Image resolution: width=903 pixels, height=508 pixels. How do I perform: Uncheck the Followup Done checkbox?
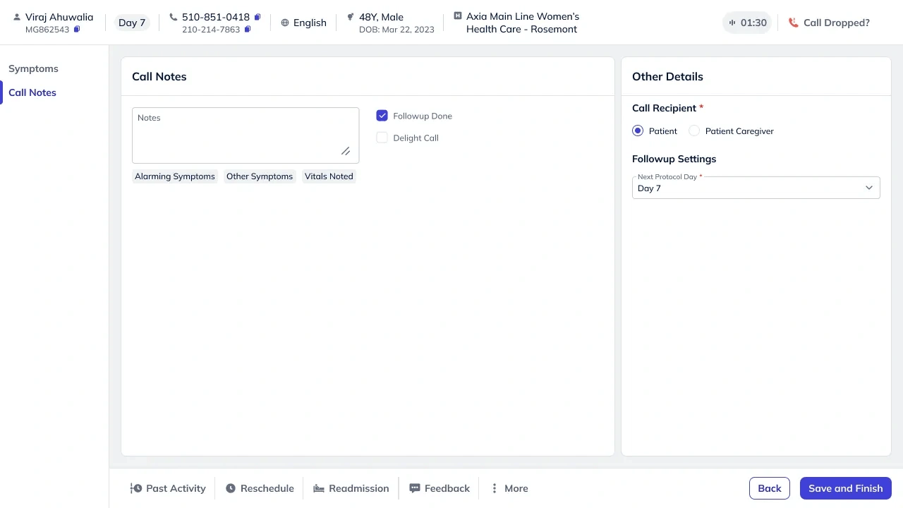382,116
